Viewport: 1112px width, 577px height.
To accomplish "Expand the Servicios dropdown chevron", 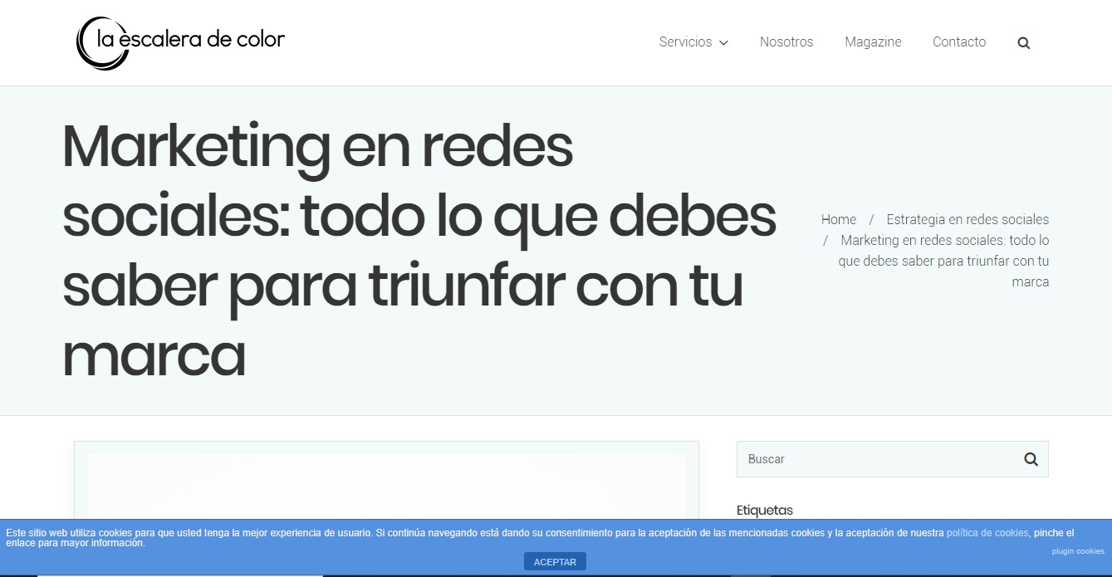I will pyautogui.click(x=724, y=43).
